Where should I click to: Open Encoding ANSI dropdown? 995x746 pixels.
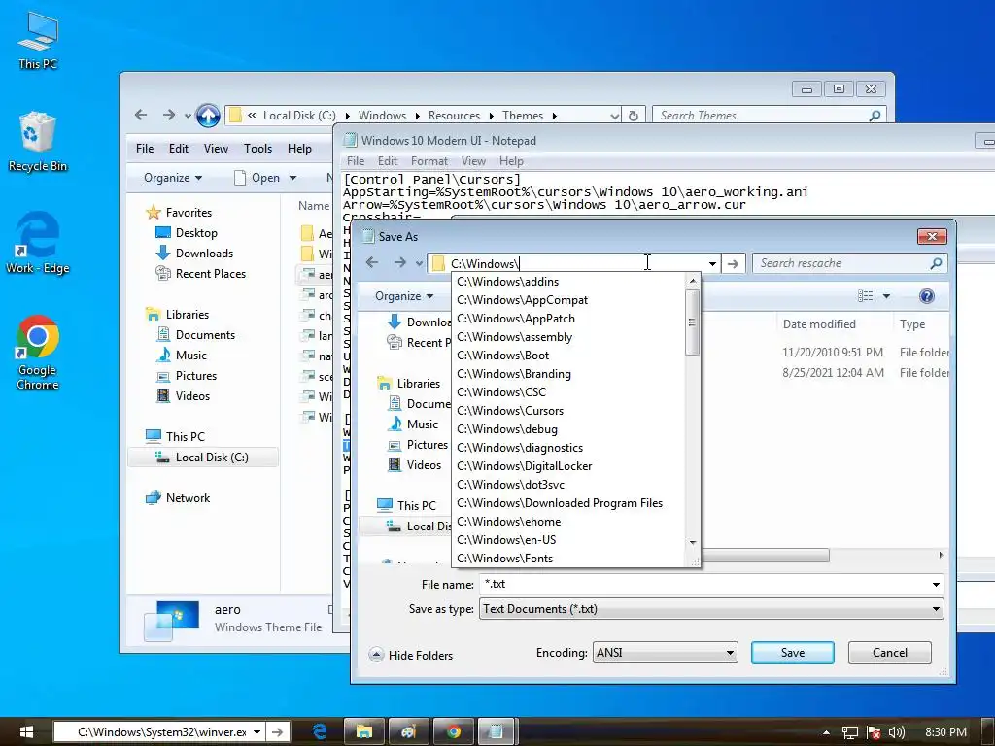(665, 653)
